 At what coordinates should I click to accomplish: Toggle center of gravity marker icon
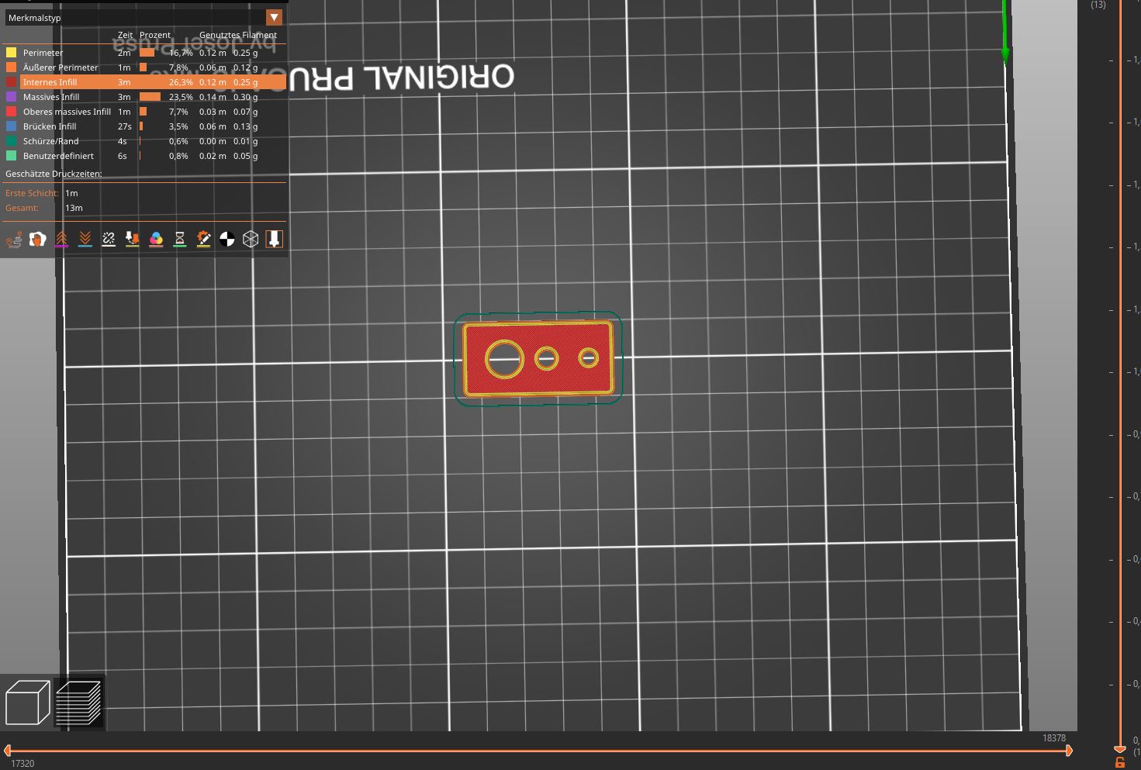tap(227, 240)
